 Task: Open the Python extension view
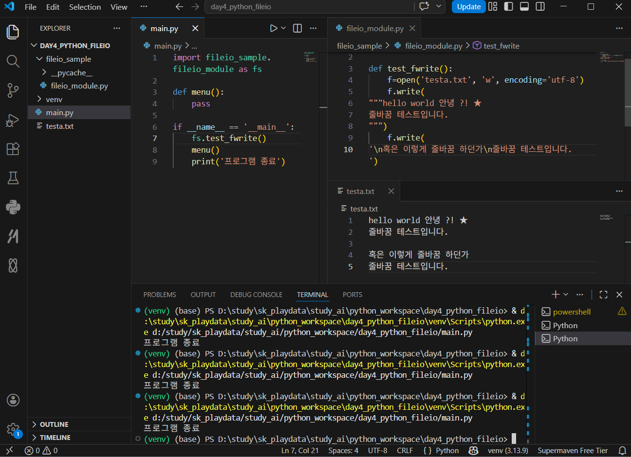point(13,207)
